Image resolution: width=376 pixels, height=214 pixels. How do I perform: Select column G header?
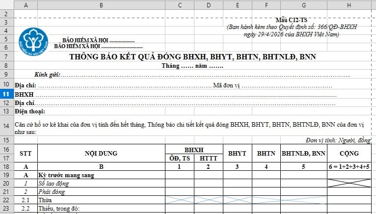point(304,5)
